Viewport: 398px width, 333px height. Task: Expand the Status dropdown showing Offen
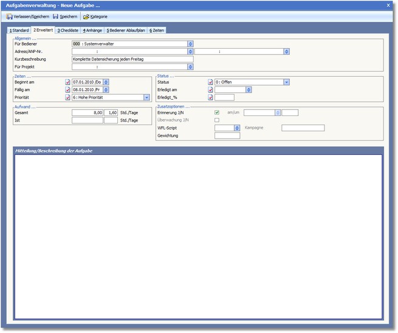pyautogui.click(x=286, y=82)
